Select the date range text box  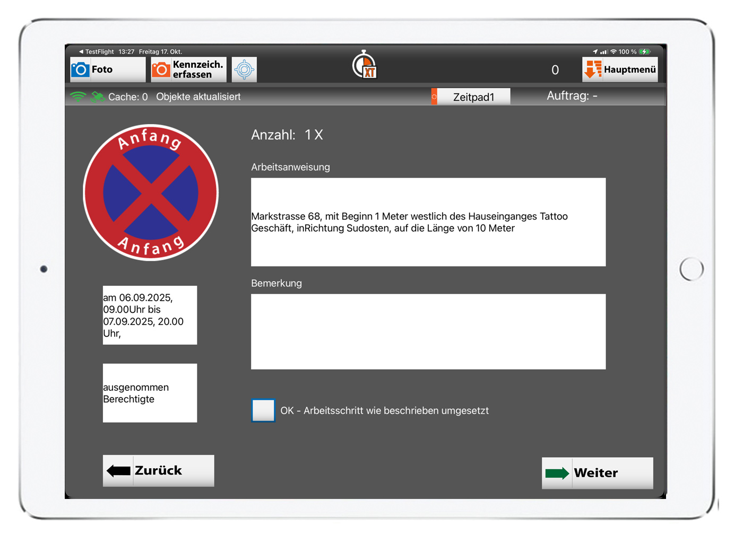click(x=150, y=315)
